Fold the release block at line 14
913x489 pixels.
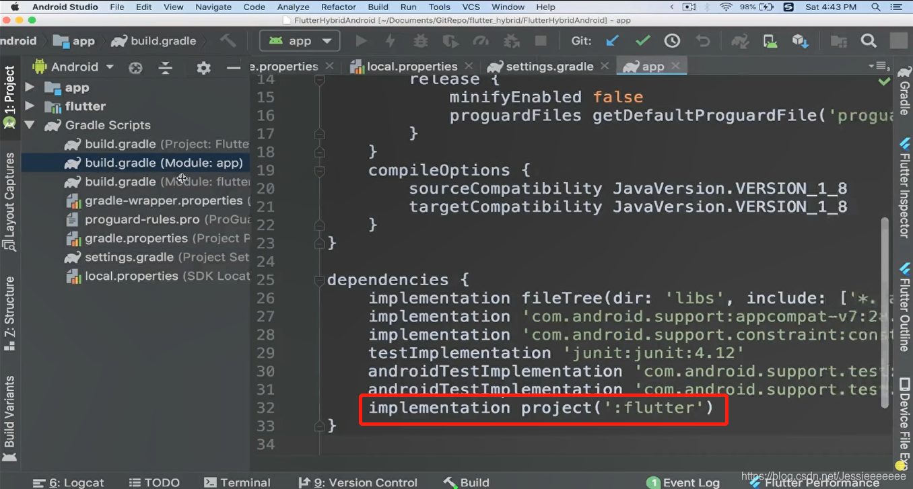pyautogui.click(x=319, y=79)
